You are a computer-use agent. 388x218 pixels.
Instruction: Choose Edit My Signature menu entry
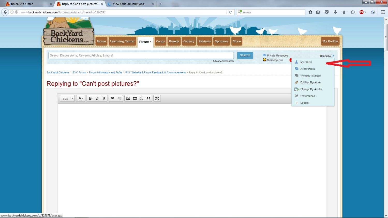pos(310,82)
